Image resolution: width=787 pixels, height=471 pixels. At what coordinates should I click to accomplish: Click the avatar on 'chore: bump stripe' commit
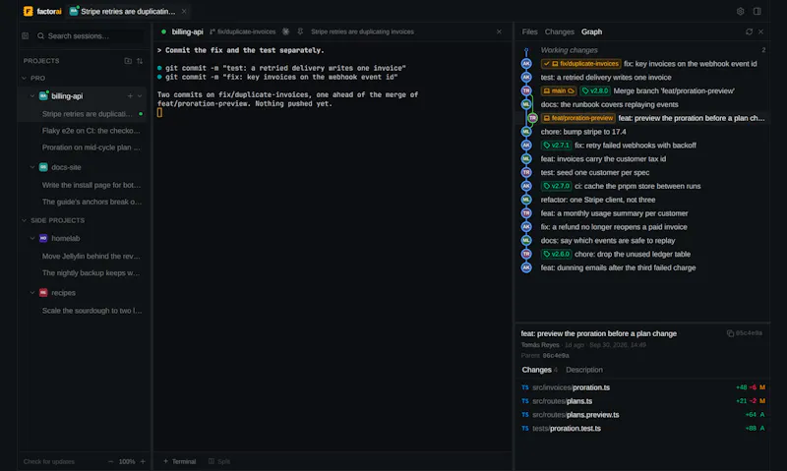[x=526, y=132]
